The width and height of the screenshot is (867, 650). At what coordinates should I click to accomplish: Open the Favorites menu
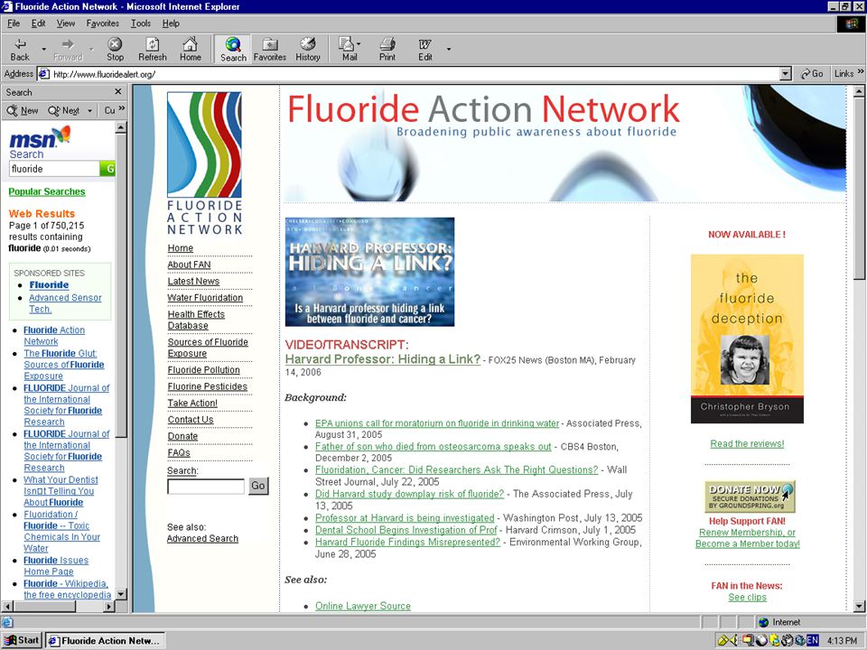point(103,23)
